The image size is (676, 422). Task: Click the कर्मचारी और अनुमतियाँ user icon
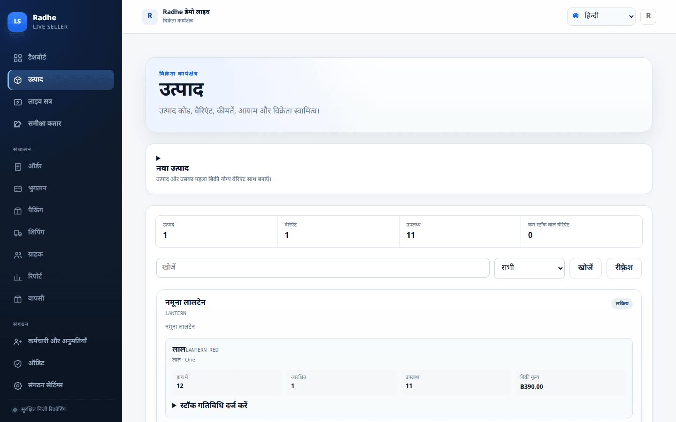(x=18, y=341)
